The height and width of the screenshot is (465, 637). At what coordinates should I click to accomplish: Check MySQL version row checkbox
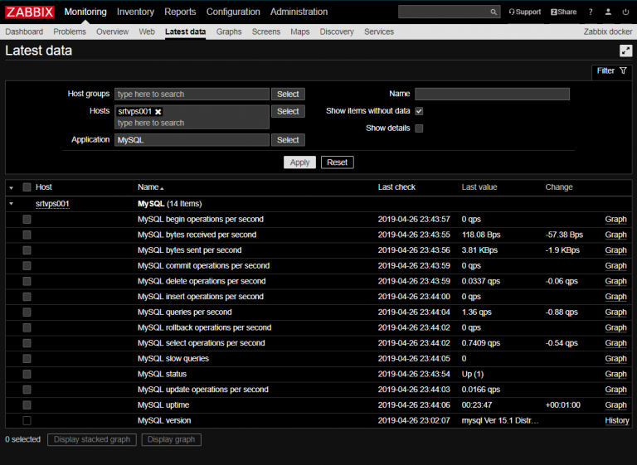click(x=27, y=421)
